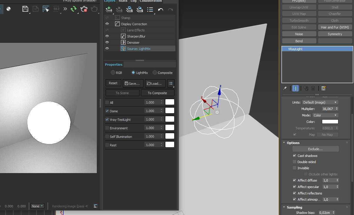Click the add layer icon in Layers panel
This screenshot has width=354, height=215.
coord(109,9)
